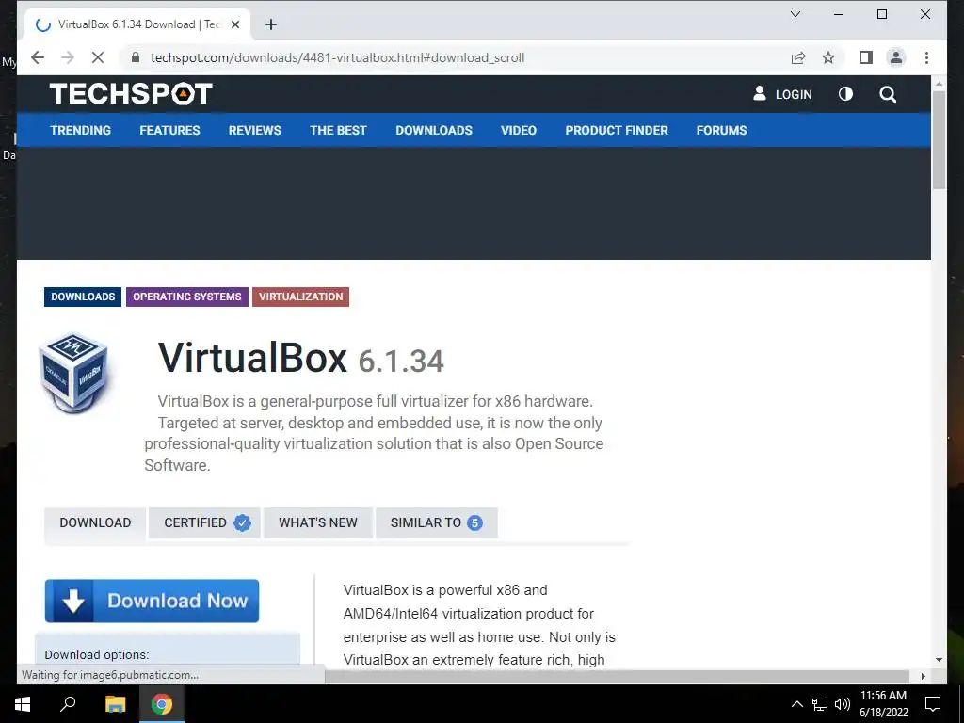Screen dimensions: 964x723
Task: Open the tab search chevron in title bar
Action: (x=795, y=14)
